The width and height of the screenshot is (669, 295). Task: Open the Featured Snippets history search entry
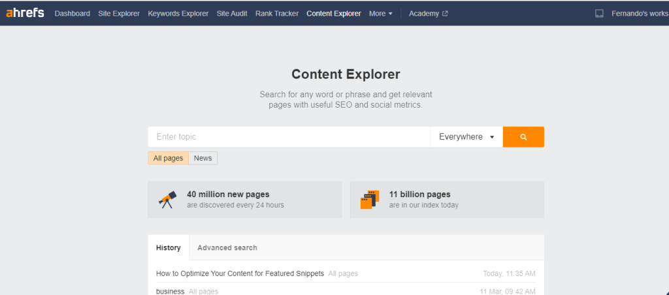coord(240,273)
